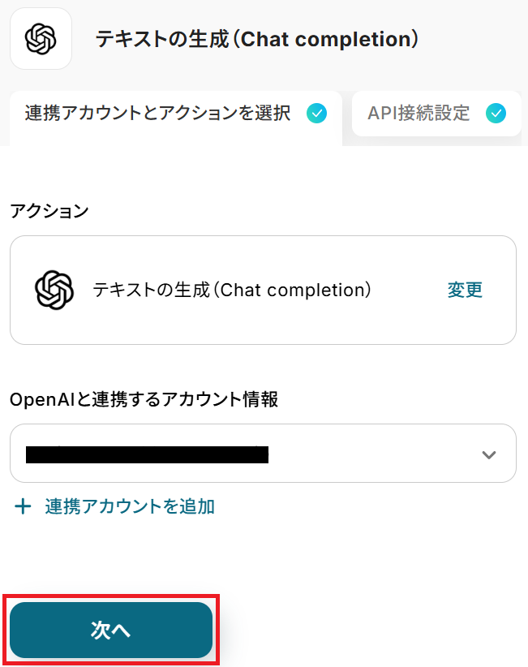Click the checkmark on the 連携アカウントとアクションを選択 tab
The height and width of the screenshot is (667, 528).
[317, 114]
